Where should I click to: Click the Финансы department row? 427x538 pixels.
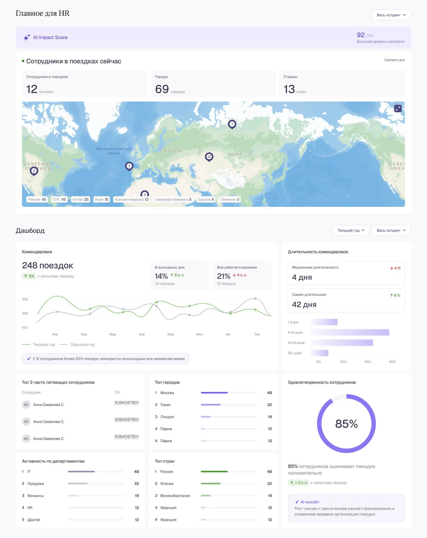(x=80, y=496)
